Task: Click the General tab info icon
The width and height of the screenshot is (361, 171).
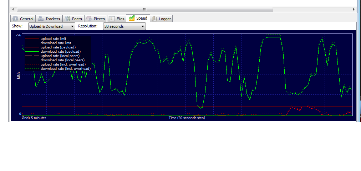Action: pos(15,19)
